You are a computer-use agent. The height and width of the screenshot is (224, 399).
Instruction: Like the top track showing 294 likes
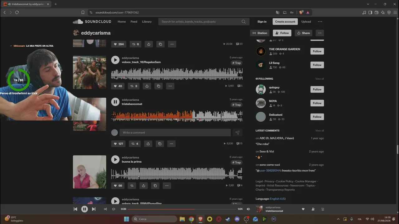coord(119,44)
